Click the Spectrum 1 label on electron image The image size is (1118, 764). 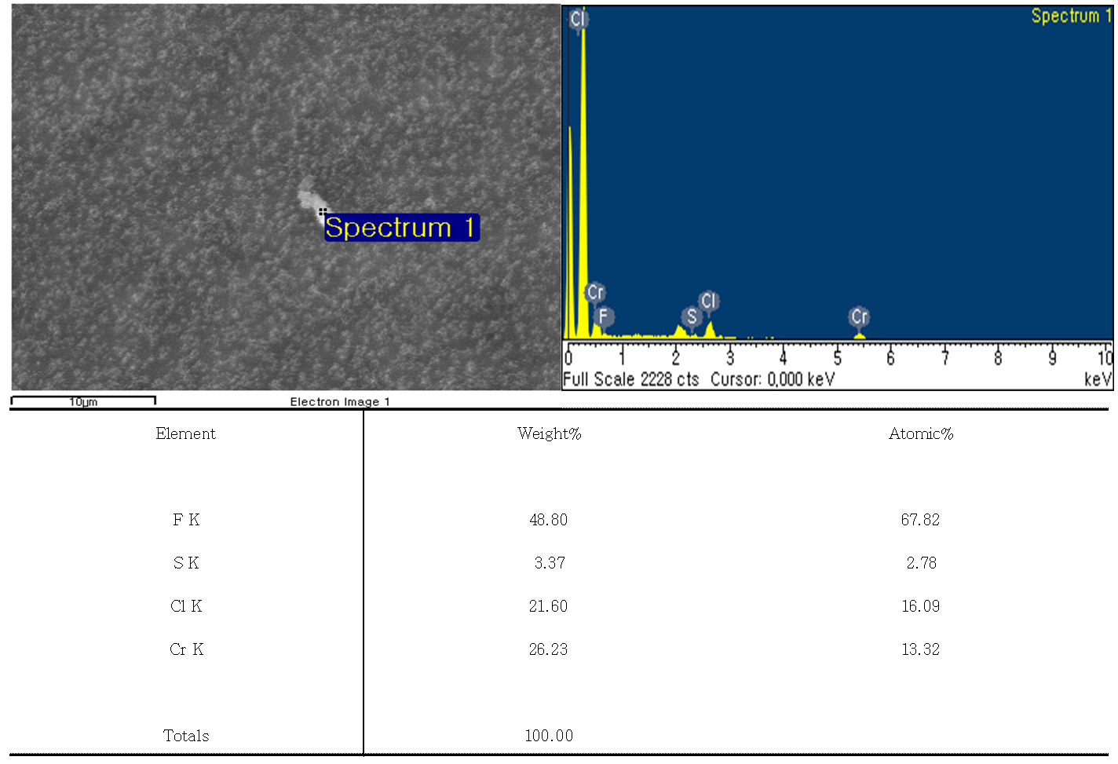[x=401, y=228]
